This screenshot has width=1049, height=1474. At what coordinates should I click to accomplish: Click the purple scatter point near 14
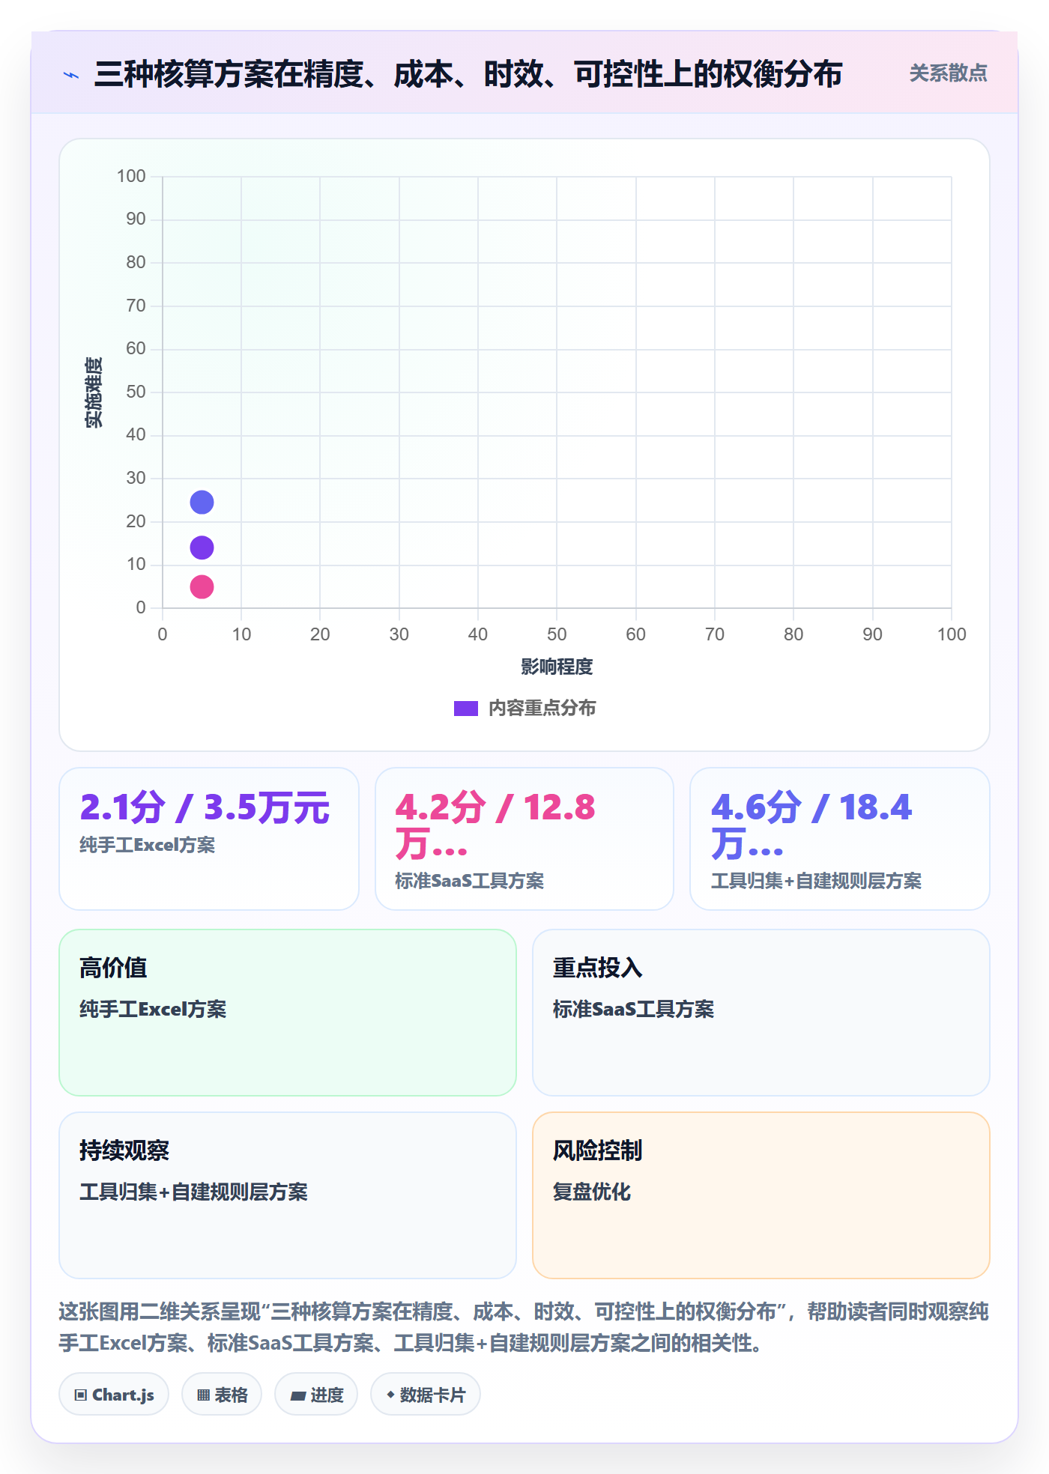click(202, 548)
